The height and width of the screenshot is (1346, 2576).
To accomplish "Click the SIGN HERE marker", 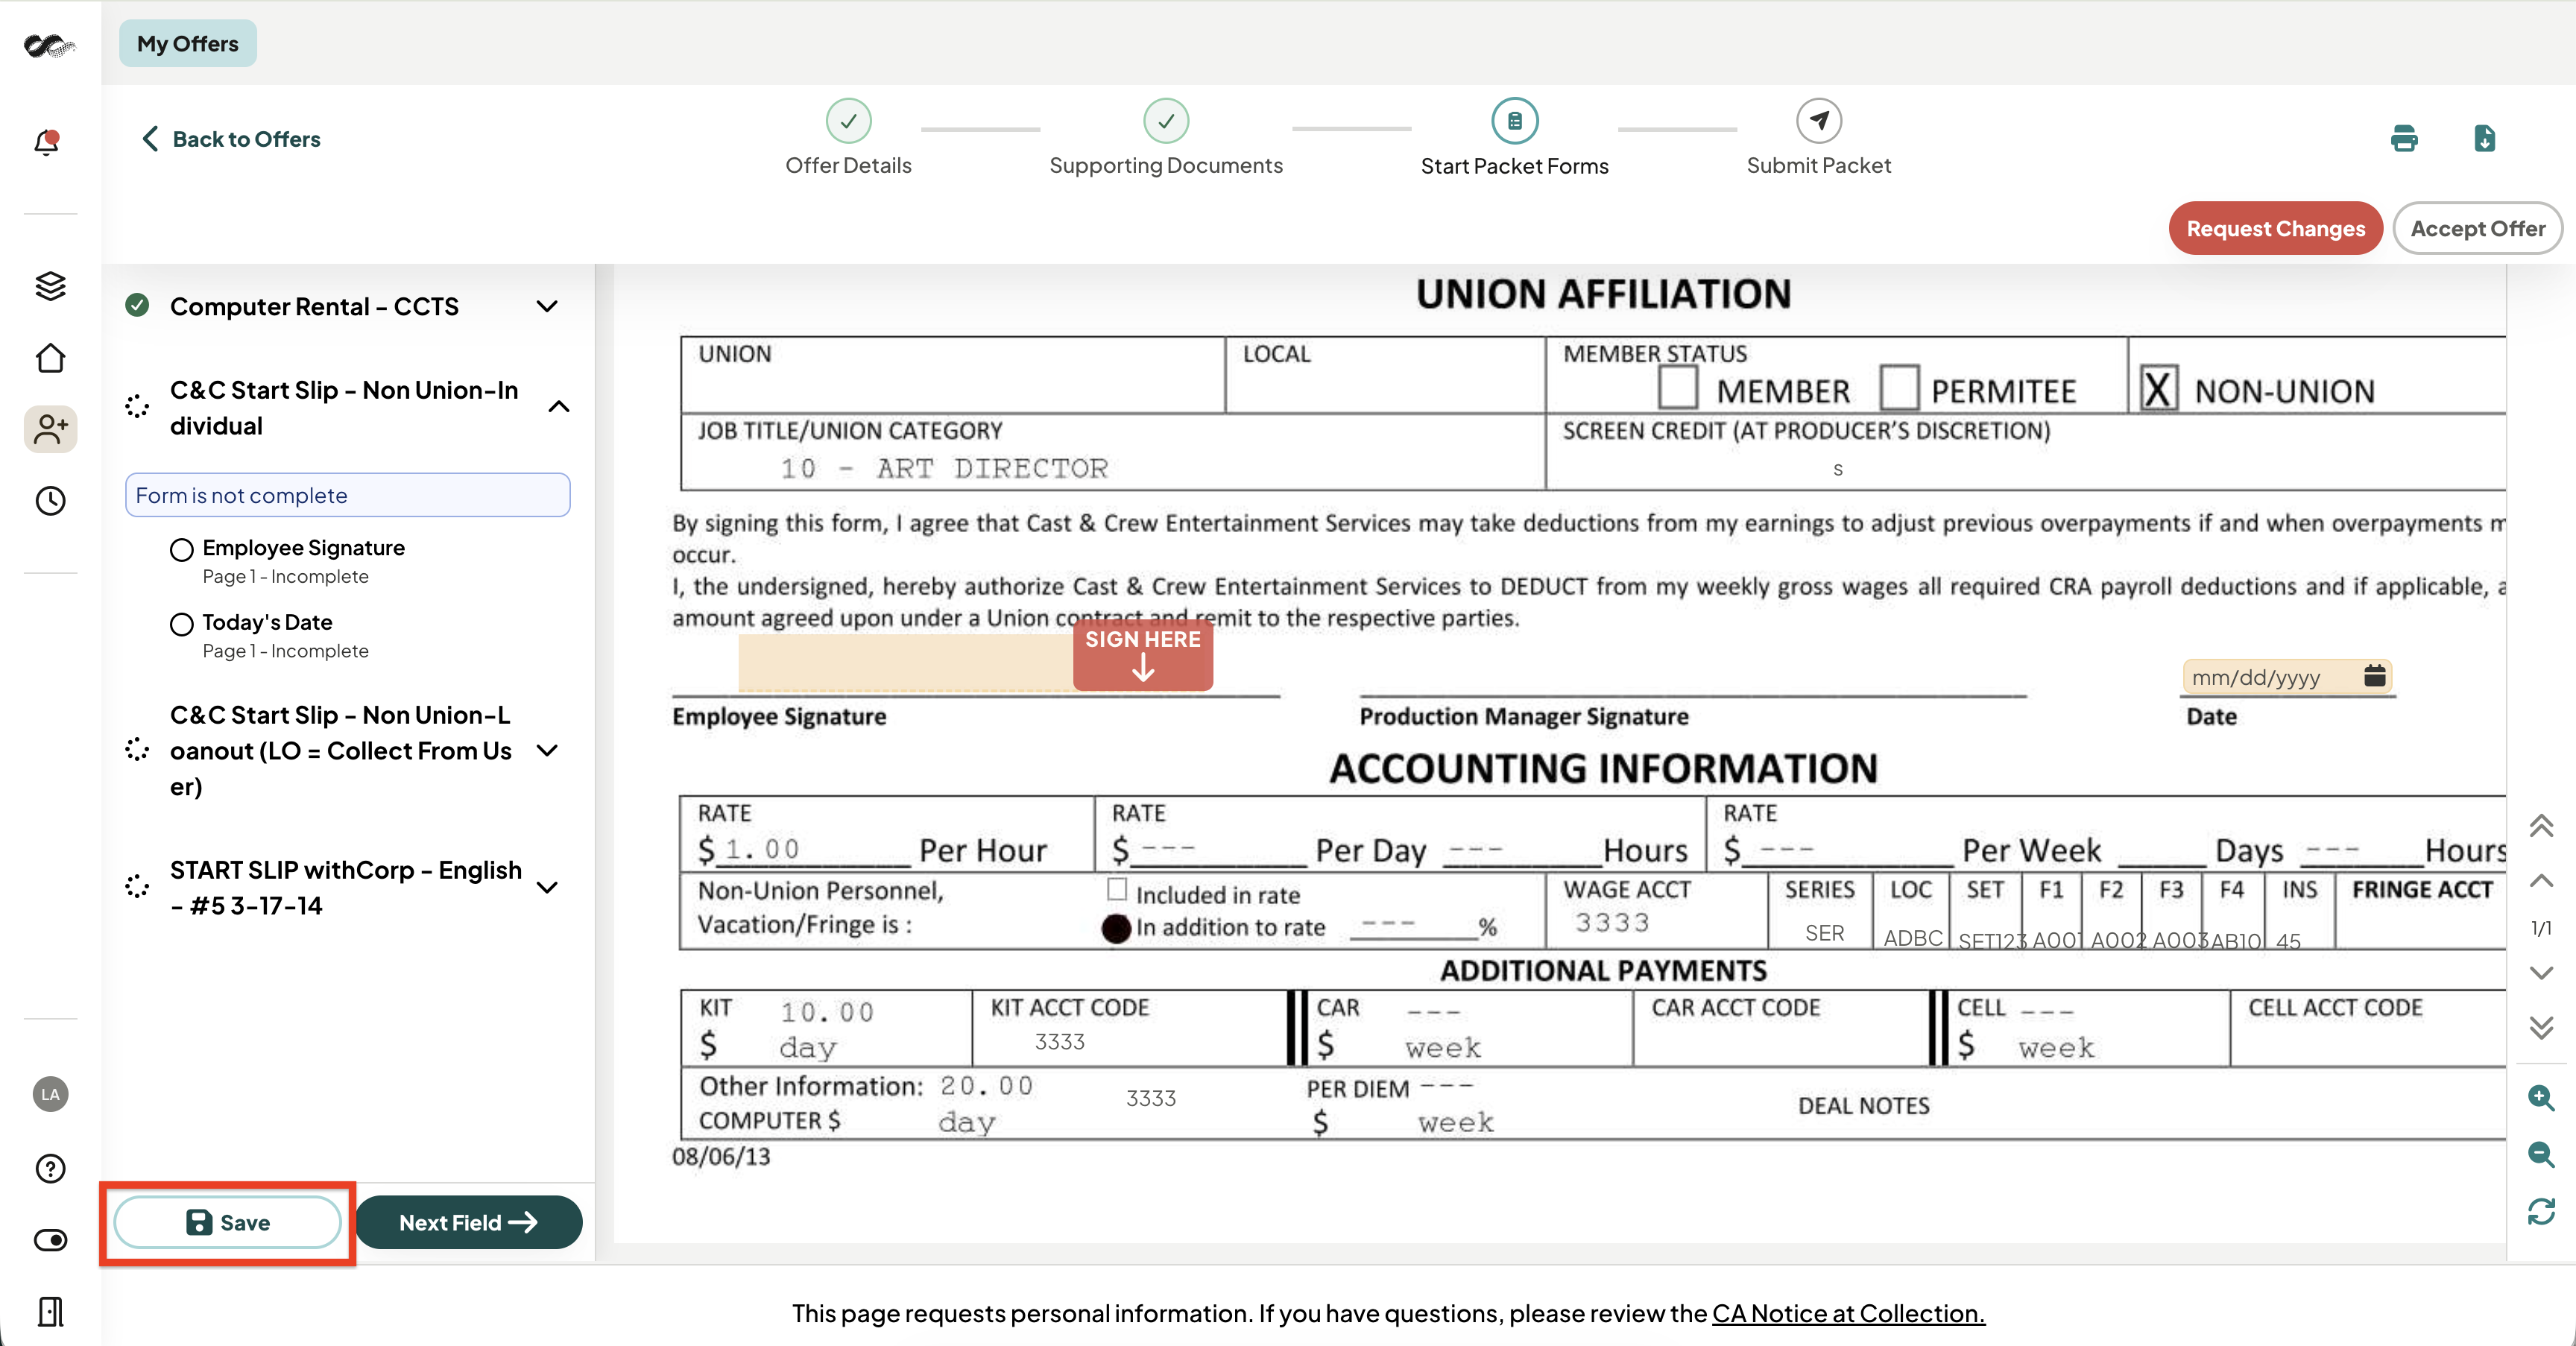I will click(x=1143, y=654).
